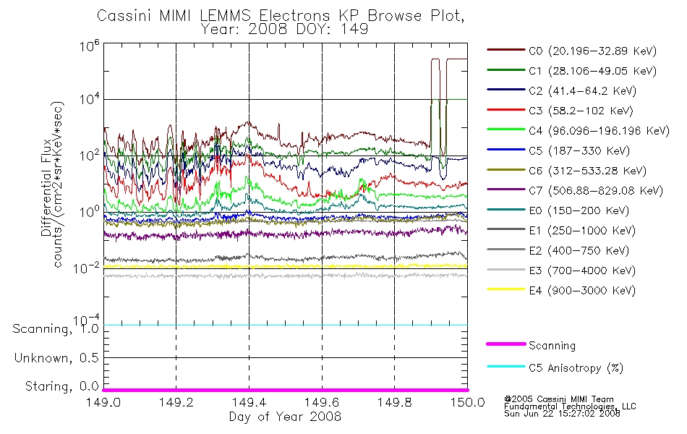
Task: Click the 10^4 y-axis tick label
Action: click(90, 99)
